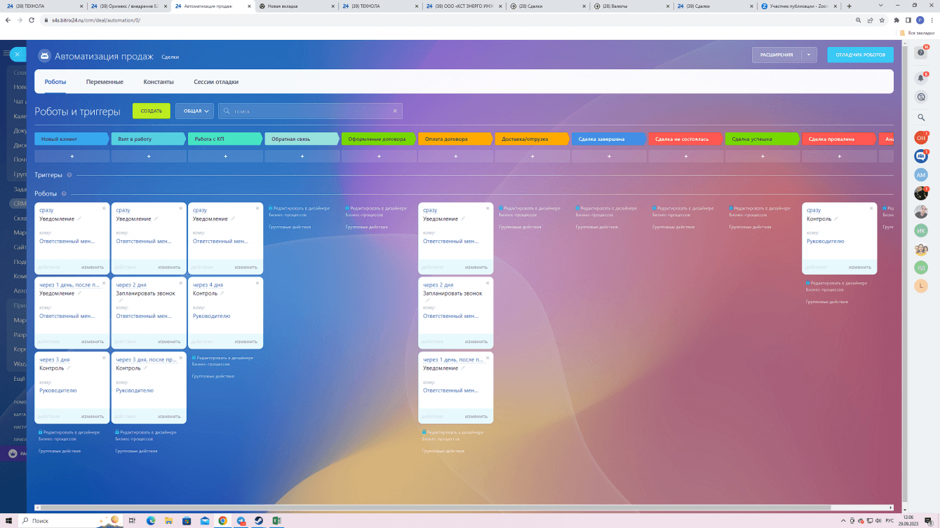This screenshot has width=940, height=528.
Task: Open the help icon with the 16 badge
Action: pos(921,53)
